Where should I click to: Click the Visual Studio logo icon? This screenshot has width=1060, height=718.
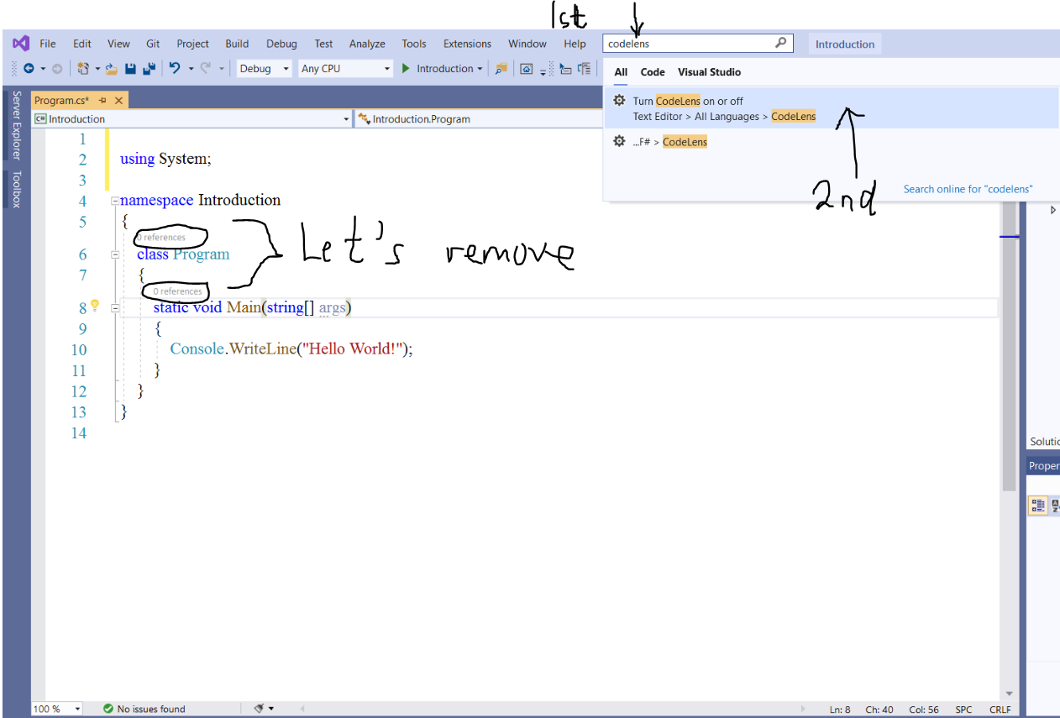tap(21, 43)
